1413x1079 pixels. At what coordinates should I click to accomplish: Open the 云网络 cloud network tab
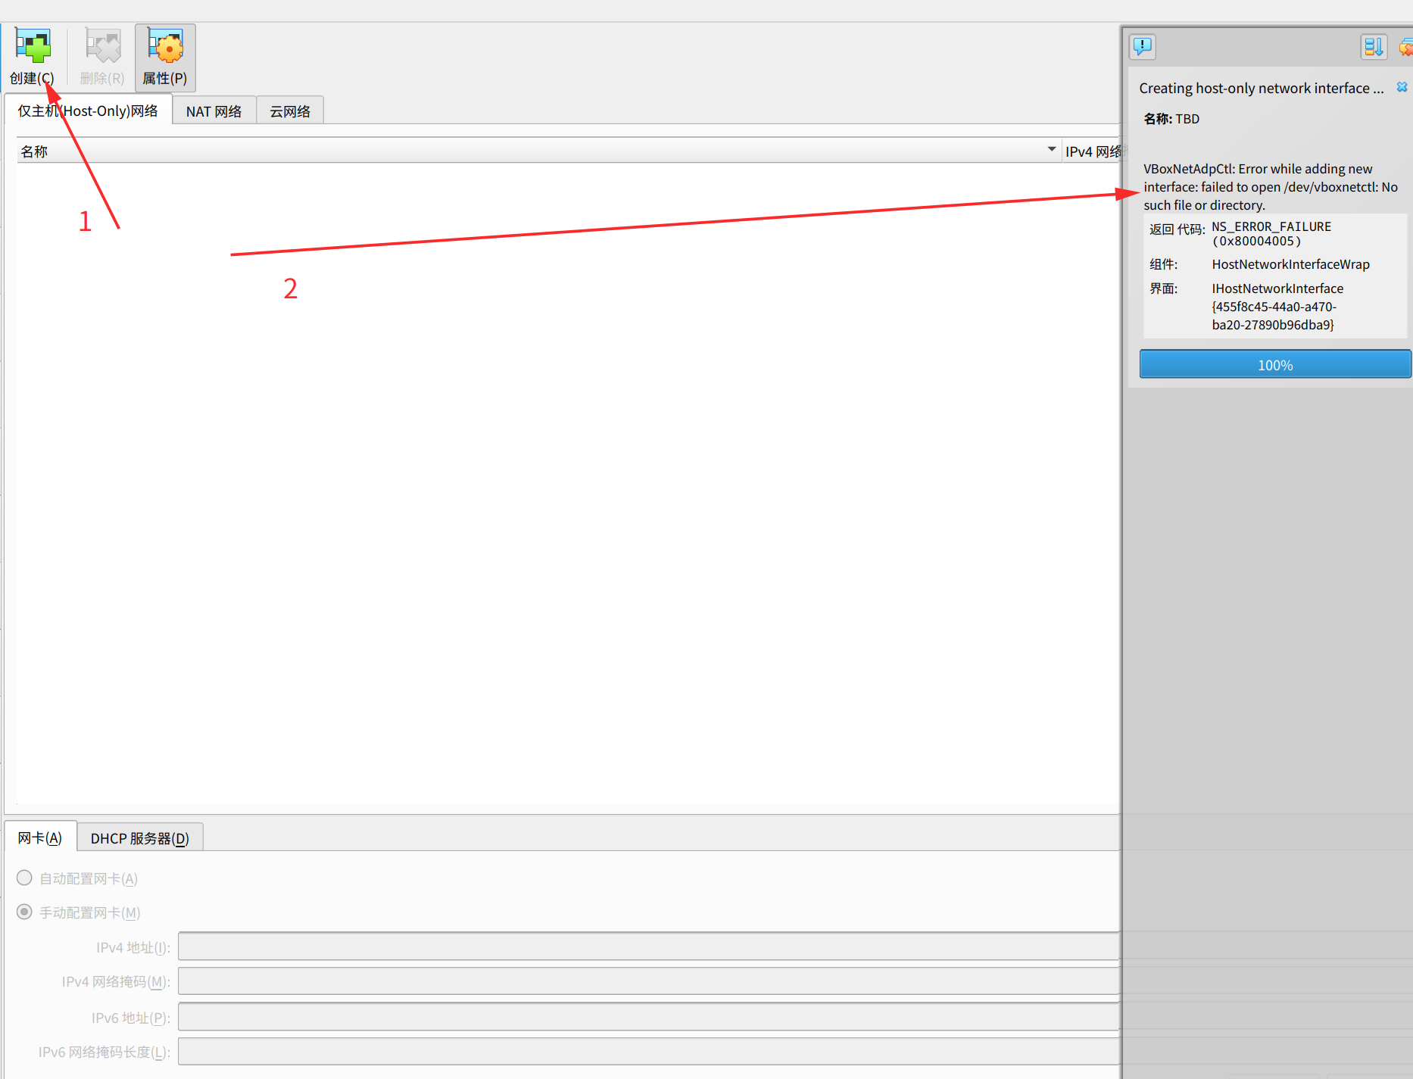click(x=290, y=111)
